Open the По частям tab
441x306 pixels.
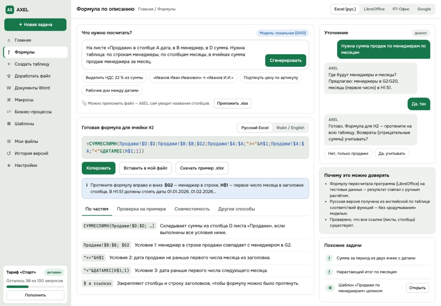[x=97, y=209]
